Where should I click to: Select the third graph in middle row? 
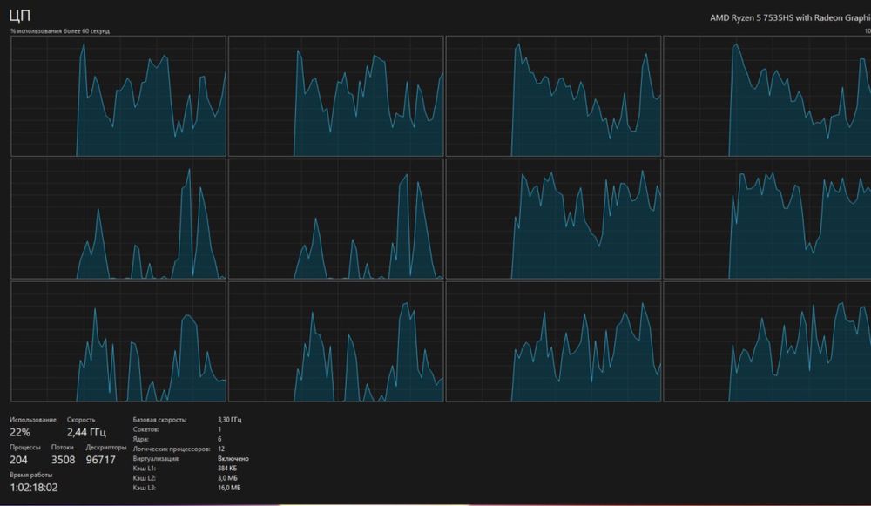click(x=554, y=219)
